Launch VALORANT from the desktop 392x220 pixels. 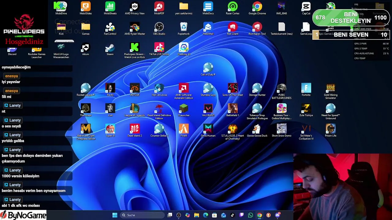pos(208,110)
